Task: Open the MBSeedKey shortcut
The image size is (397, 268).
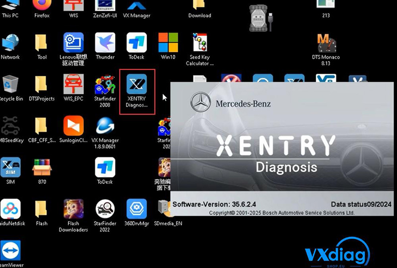Action: click(10, 129)
